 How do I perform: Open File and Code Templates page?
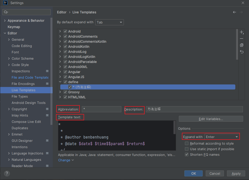tap(30, 77)
